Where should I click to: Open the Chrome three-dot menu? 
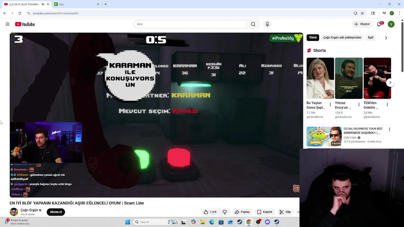click(399, 13)
